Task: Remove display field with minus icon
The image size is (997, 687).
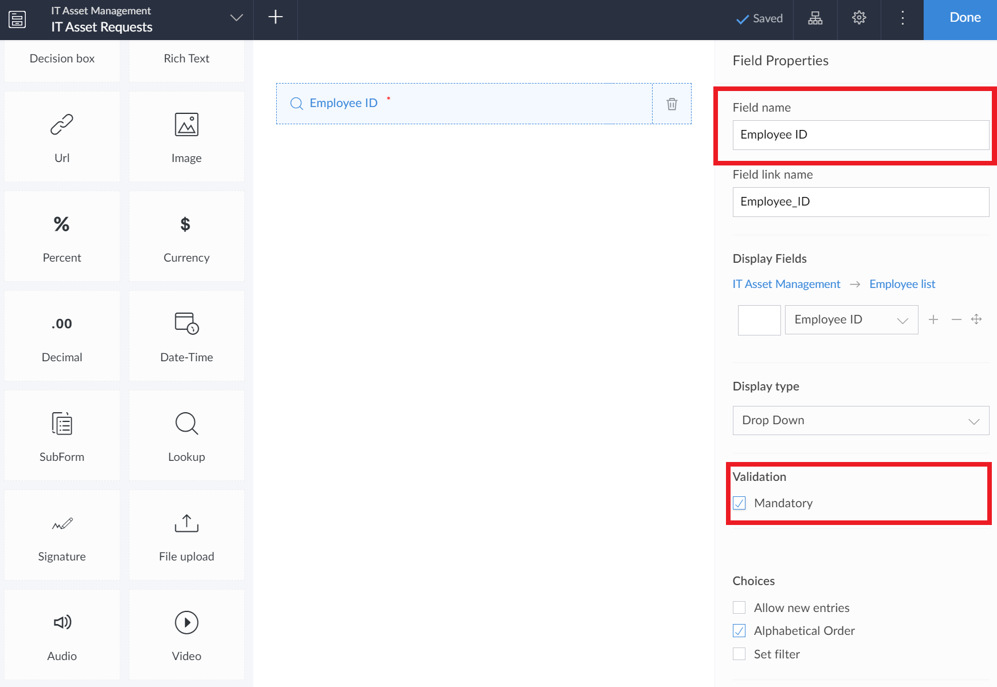Action: [956, 319]
